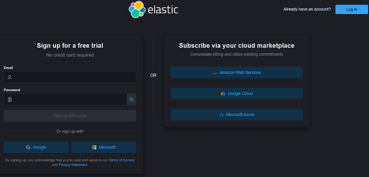Click Sign up with email button
This screenshot has width=369, height=177.
pos(70,116)
